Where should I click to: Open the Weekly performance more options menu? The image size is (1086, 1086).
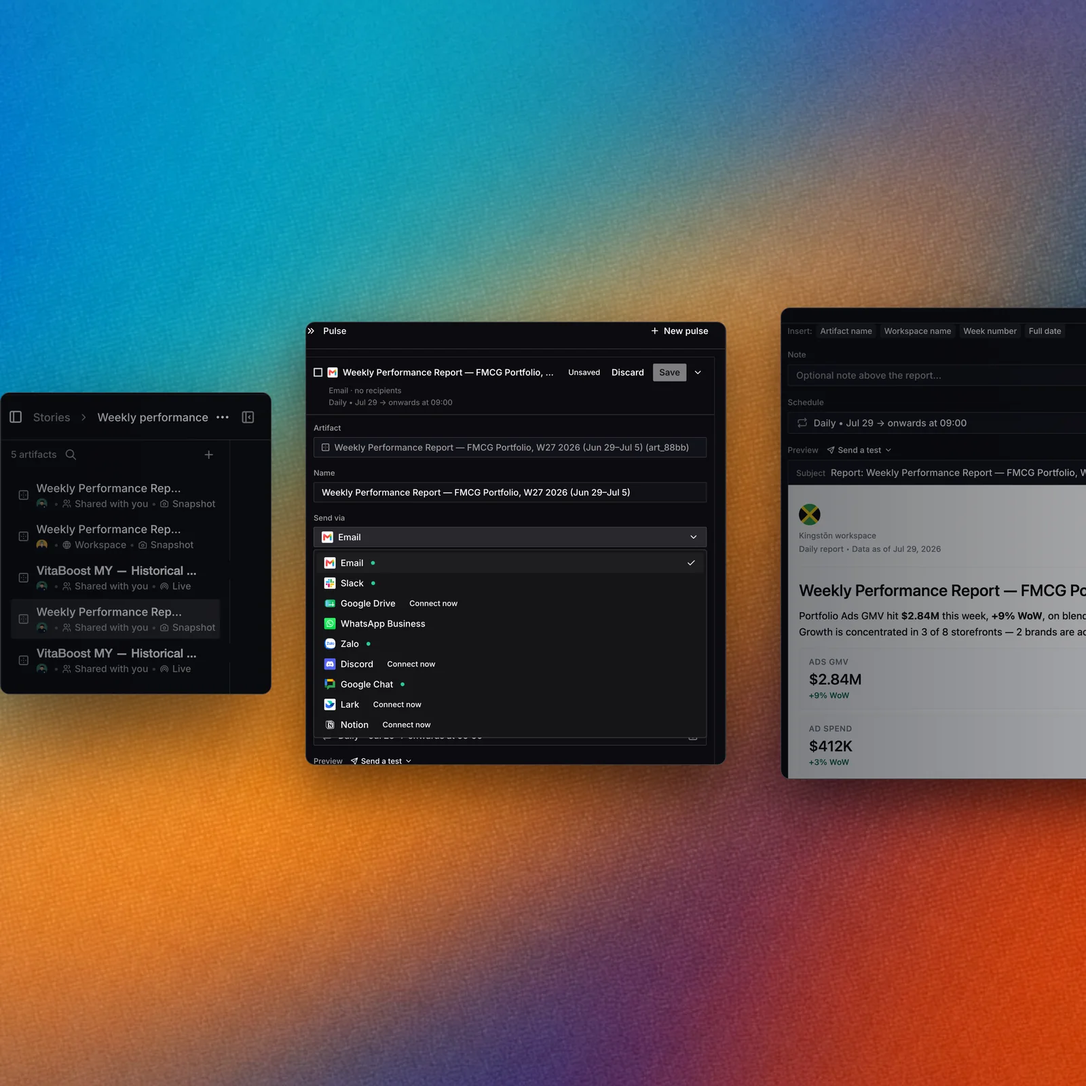pyautogui.click(x=223, y=417)
